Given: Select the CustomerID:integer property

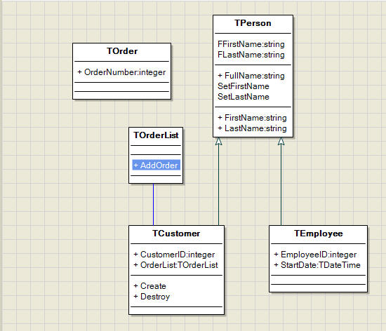Looking at the screenshot, I should click(x=174, y=255).
